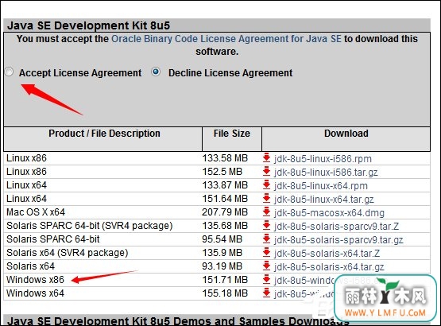Click download icon in Windows x86 row

[267, 280]
